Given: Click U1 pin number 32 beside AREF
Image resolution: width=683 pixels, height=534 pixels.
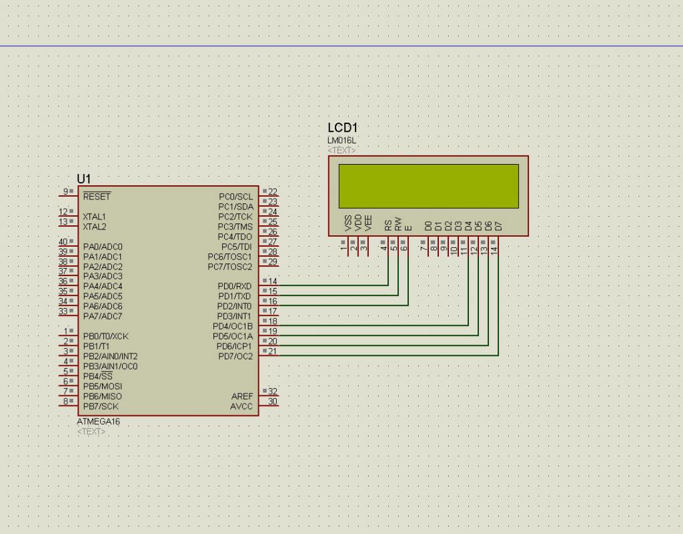Looking at the screenshot, I should (273, 391).
